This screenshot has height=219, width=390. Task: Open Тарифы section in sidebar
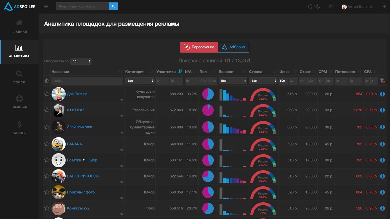[19, 128]
